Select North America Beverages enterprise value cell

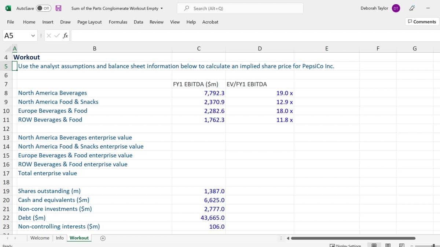pyautogui.click(x=95, y=138)
